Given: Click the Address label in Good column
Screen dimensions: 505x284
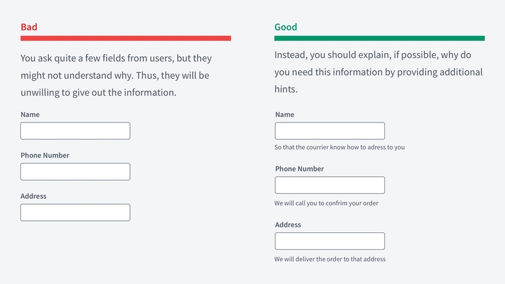Looking at the screenshot, I should (288, 225).
